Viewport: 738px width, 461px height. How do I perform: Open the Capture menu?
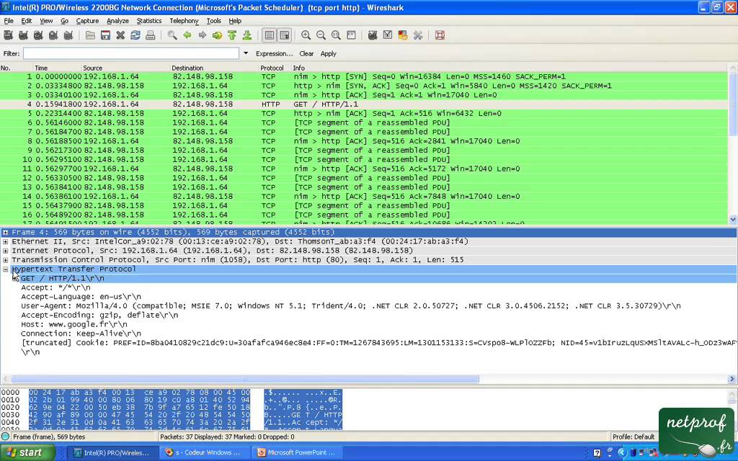(x=87, y=21)
